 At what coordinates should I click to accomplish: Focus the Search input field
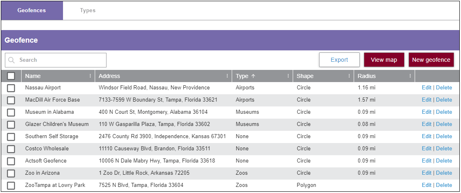61,60
